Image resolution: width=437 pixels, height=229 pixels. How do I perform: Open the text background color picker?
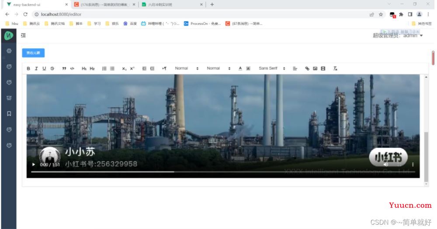click(x=248, y=68)
